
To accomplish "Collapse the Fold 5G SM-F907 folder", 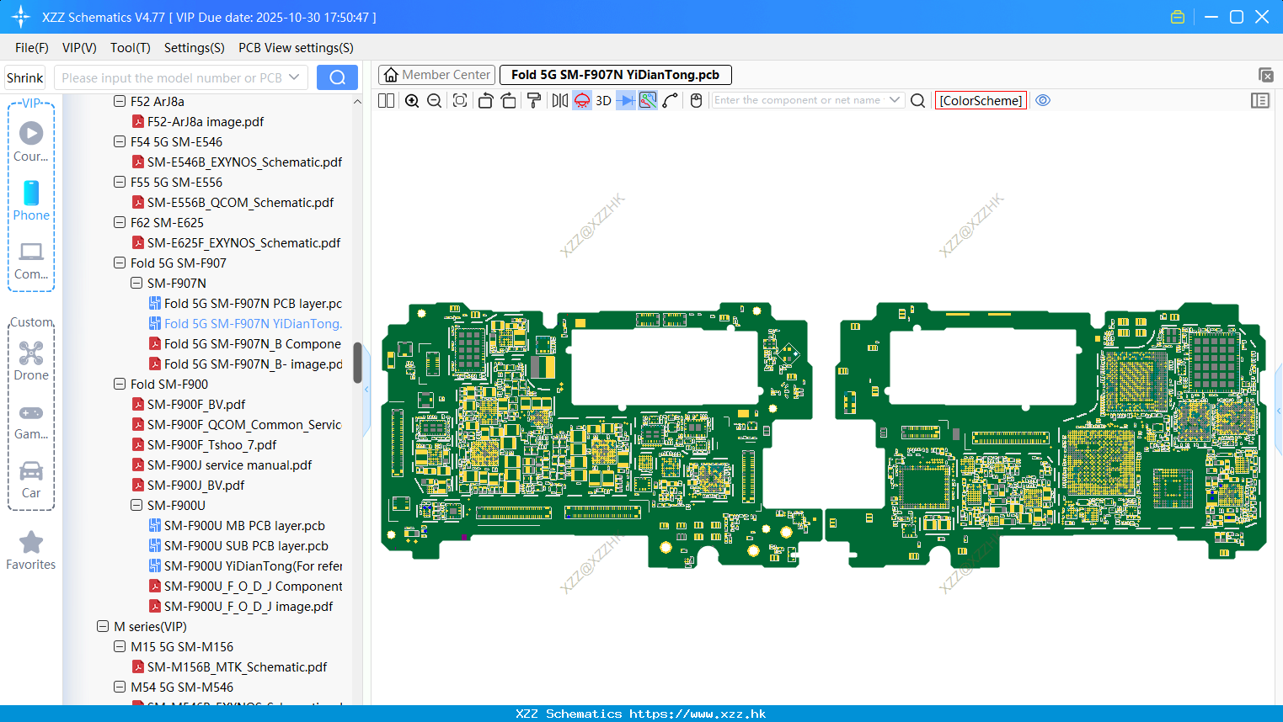I will 120,263.
